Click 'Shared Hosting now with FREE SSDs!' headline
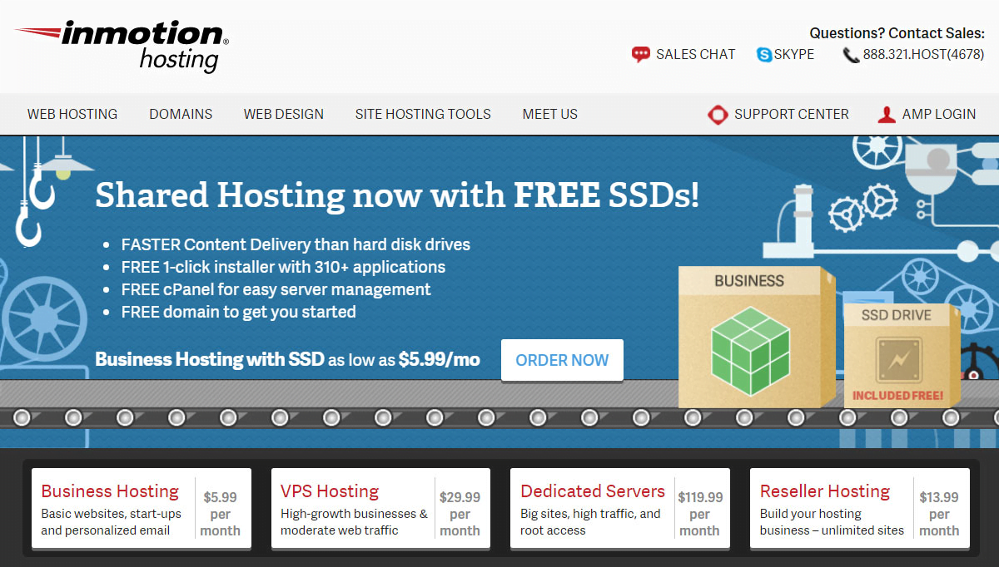 click(397, 195)
